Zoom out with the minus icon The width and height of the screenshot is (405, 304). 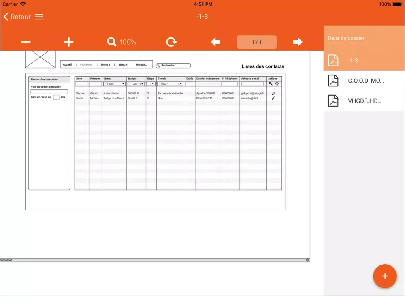click(26, 42)
